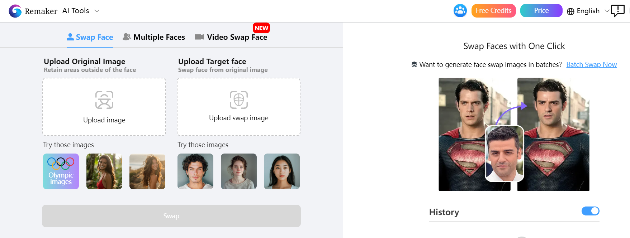The height and width of the screenshot is (238, 630).
Task: Click 'Try those images' under Upload swap box
Action: pos(203,145)
